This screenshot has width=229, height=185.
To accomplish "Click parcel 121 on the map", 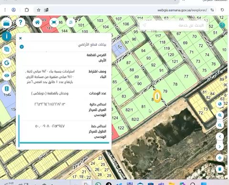I will (x=175, y=62).
